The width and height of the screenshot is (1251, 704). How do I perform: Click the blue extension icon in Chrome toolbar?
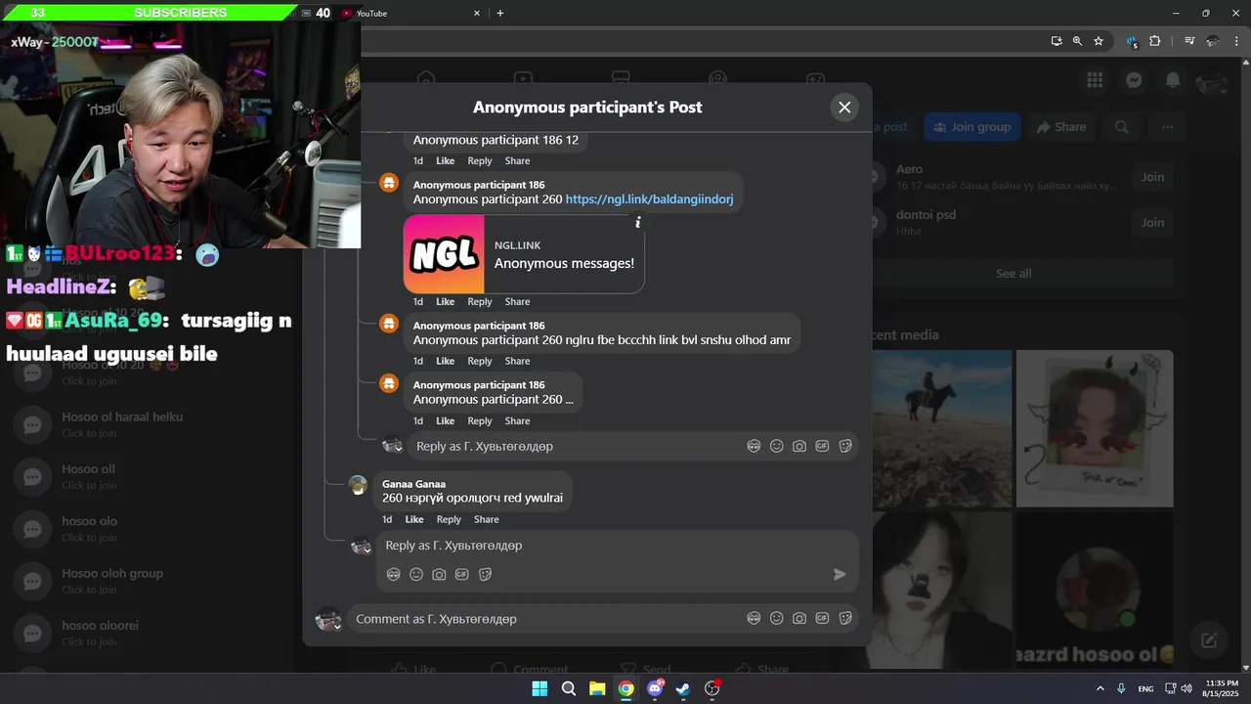coord(1132,41)
